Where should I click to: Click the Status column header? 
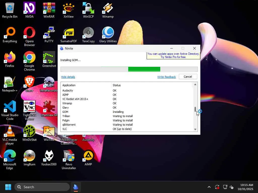[152, 85]
